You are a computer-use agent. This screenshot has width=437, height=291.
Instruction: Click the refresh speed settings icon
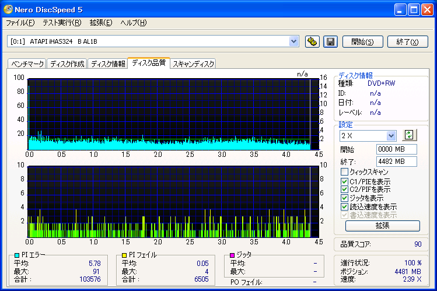409,135
